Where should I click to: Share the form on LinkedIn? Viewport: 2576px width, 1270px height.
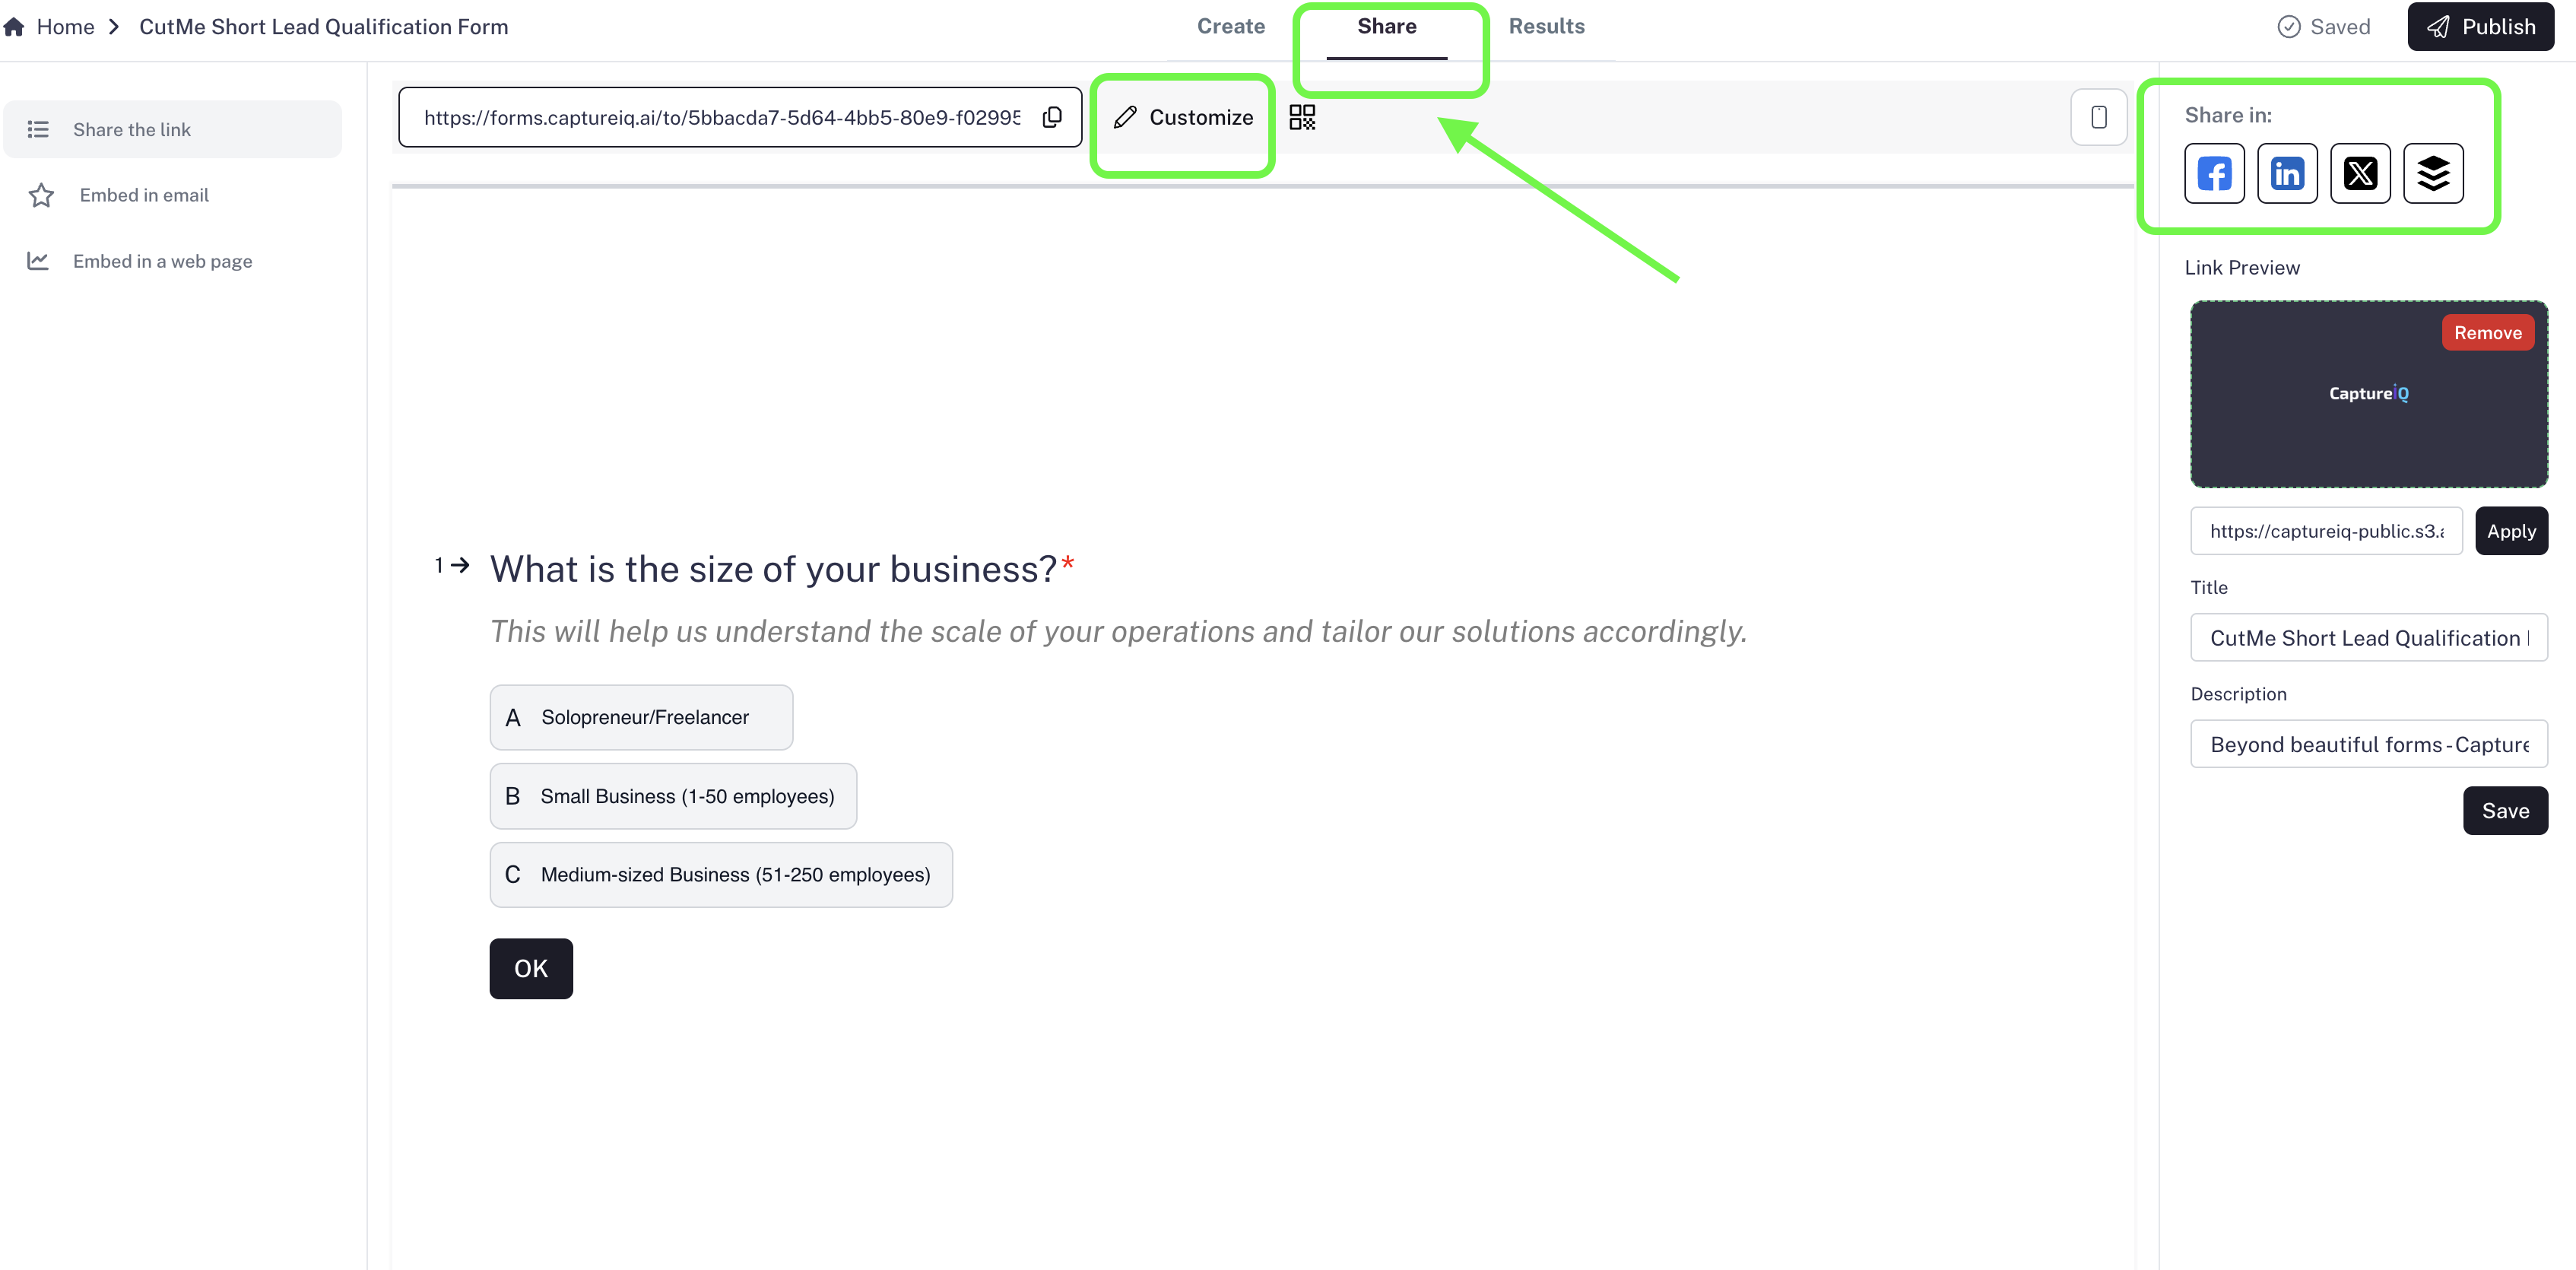pyautogui.click(x=2287, y=173)
